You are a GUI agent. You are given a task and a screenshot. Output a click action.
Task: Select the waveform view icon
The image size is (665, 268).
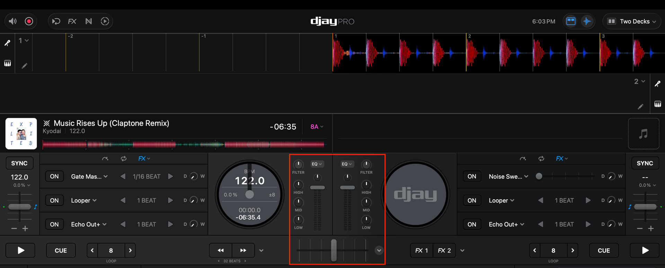click(x=587, y=21)
